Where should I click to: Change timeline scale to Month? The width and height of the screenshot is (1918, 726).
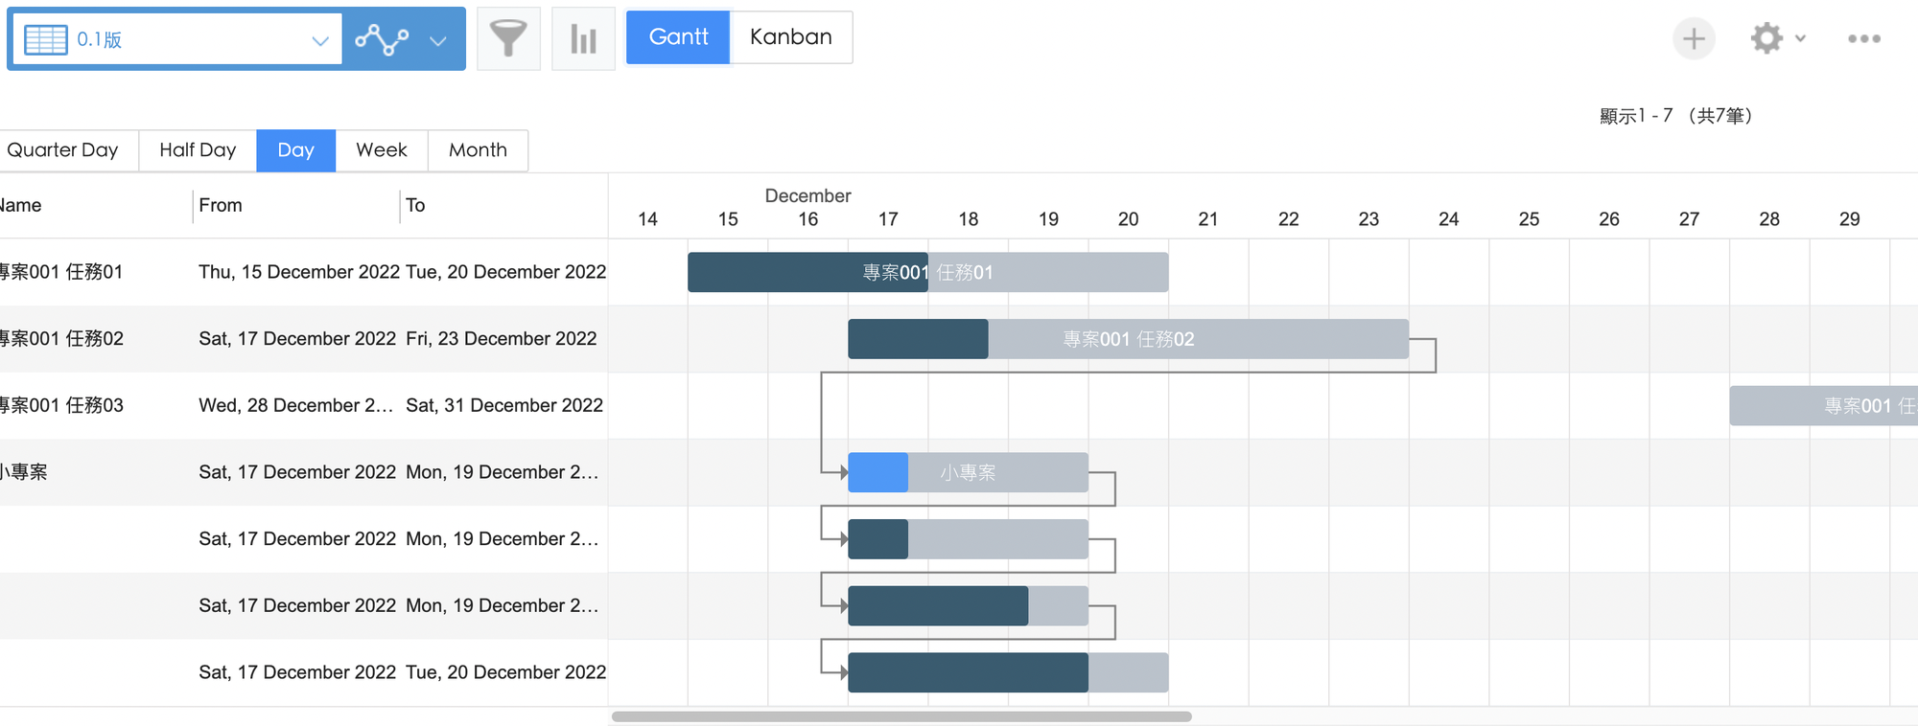tap(478, 150)
